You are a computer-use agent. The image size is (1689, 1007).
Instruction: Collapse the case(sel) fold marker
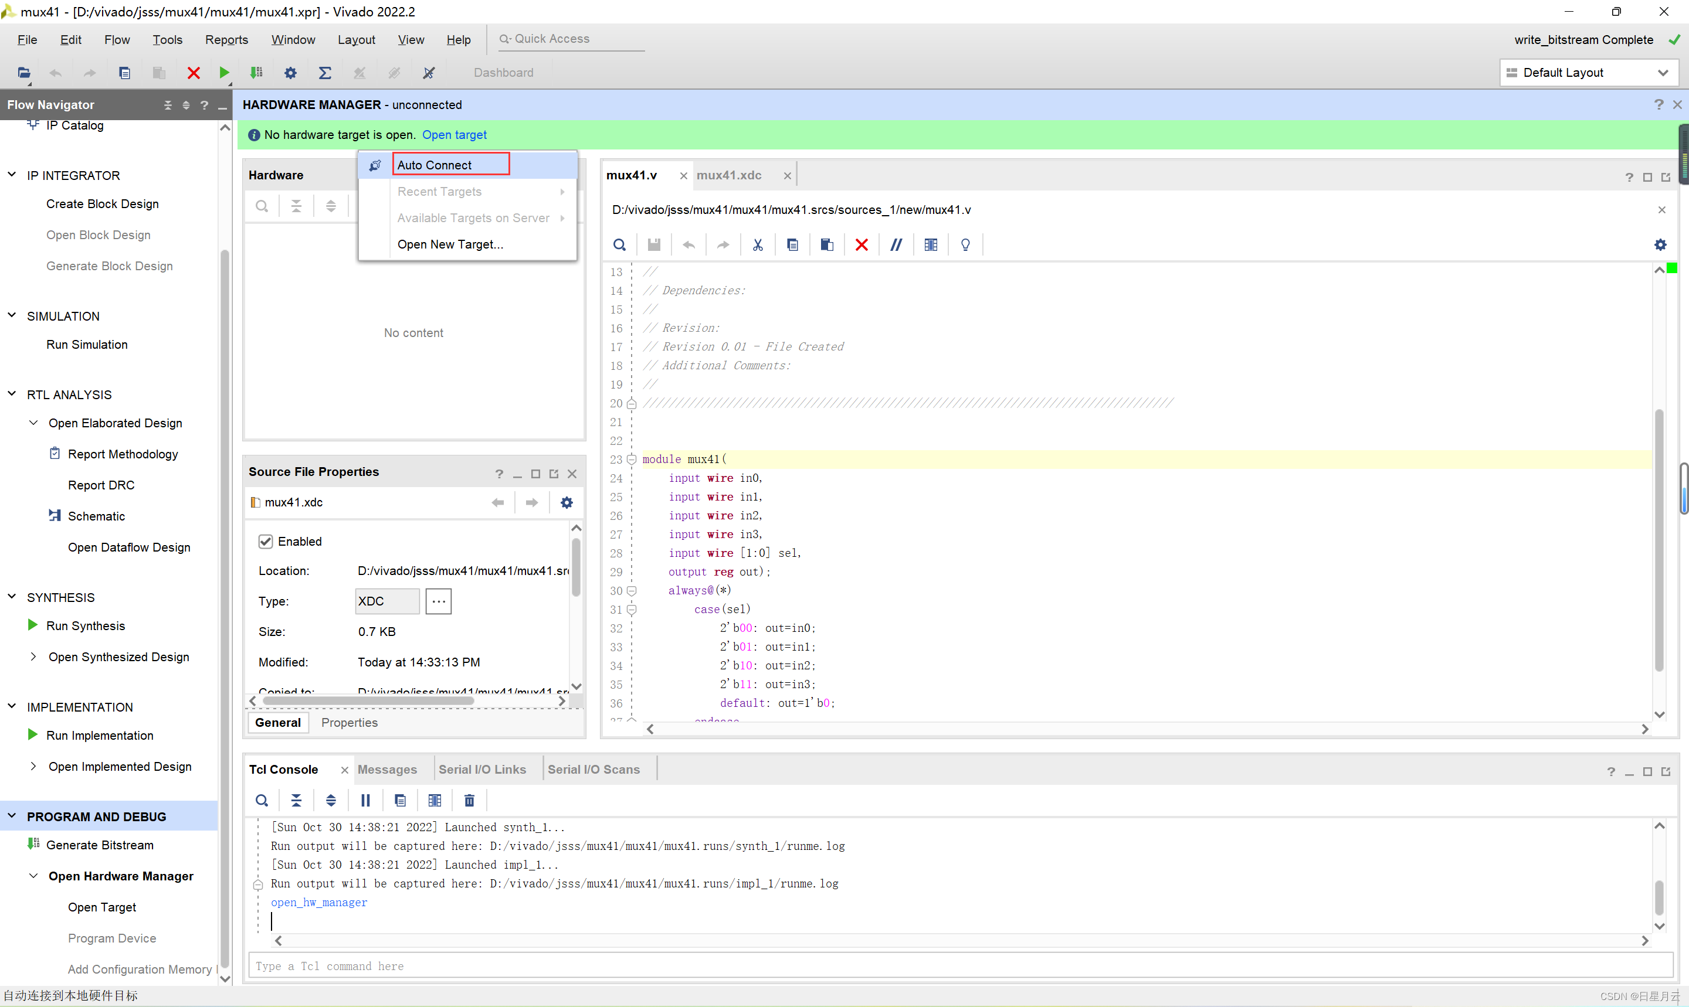tap(632, 610)
